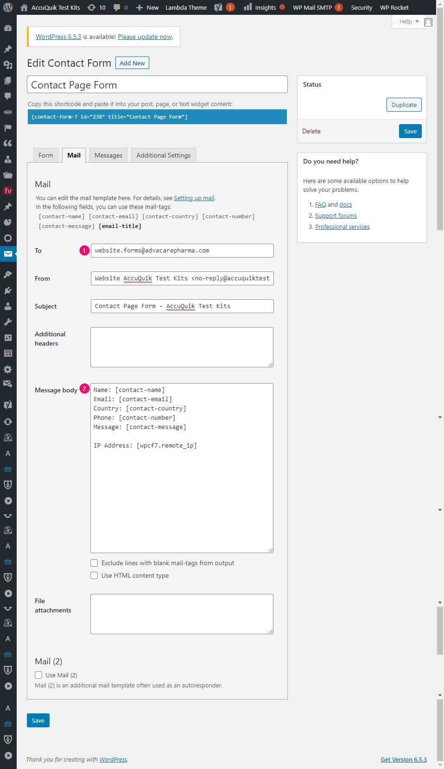Open the Security admin bar menu

(x=362, y=7)
